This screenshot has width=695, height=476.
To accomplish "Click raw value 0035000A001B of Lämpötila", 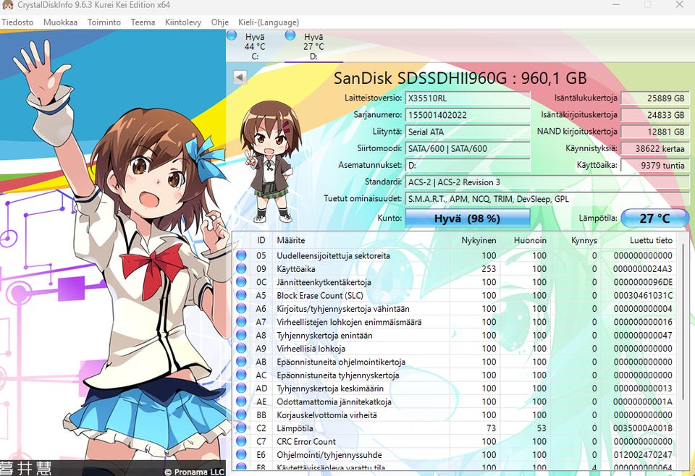I will (643, 428).
